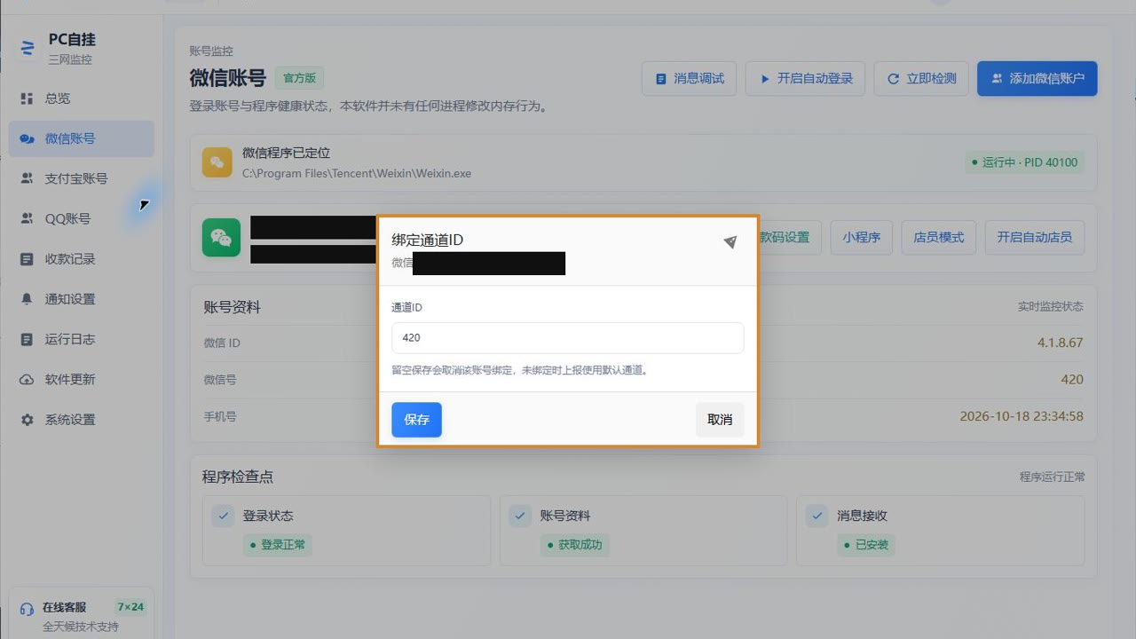Click the PC自挂 logo icon
The height and width of the screenshot is (639, 1136).
click(x=27, y=48)
